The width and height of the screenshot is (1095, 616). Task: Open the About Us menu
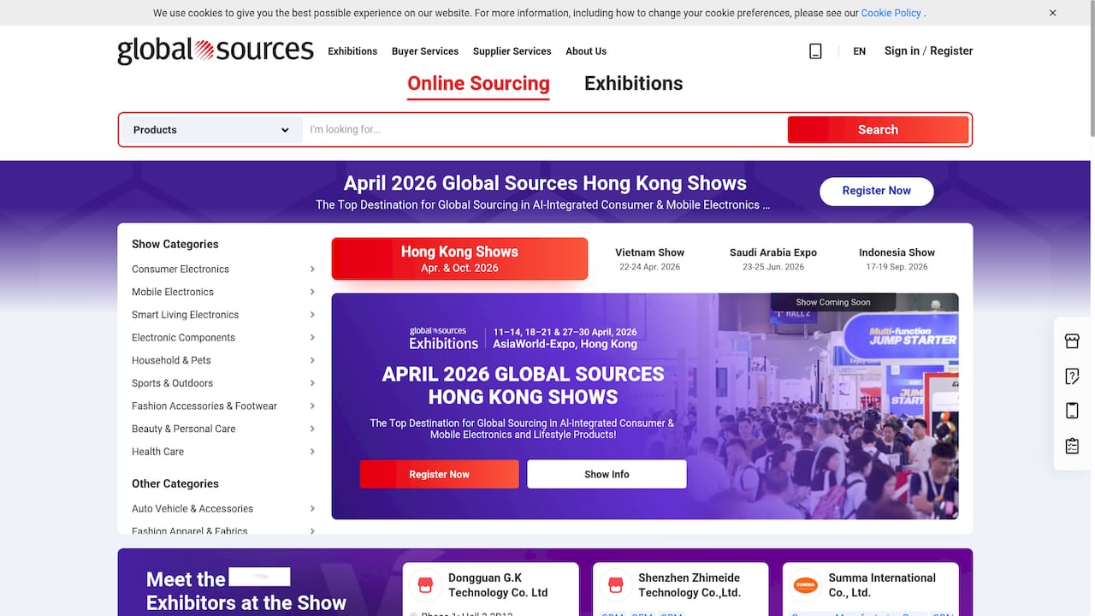[586, 51]
